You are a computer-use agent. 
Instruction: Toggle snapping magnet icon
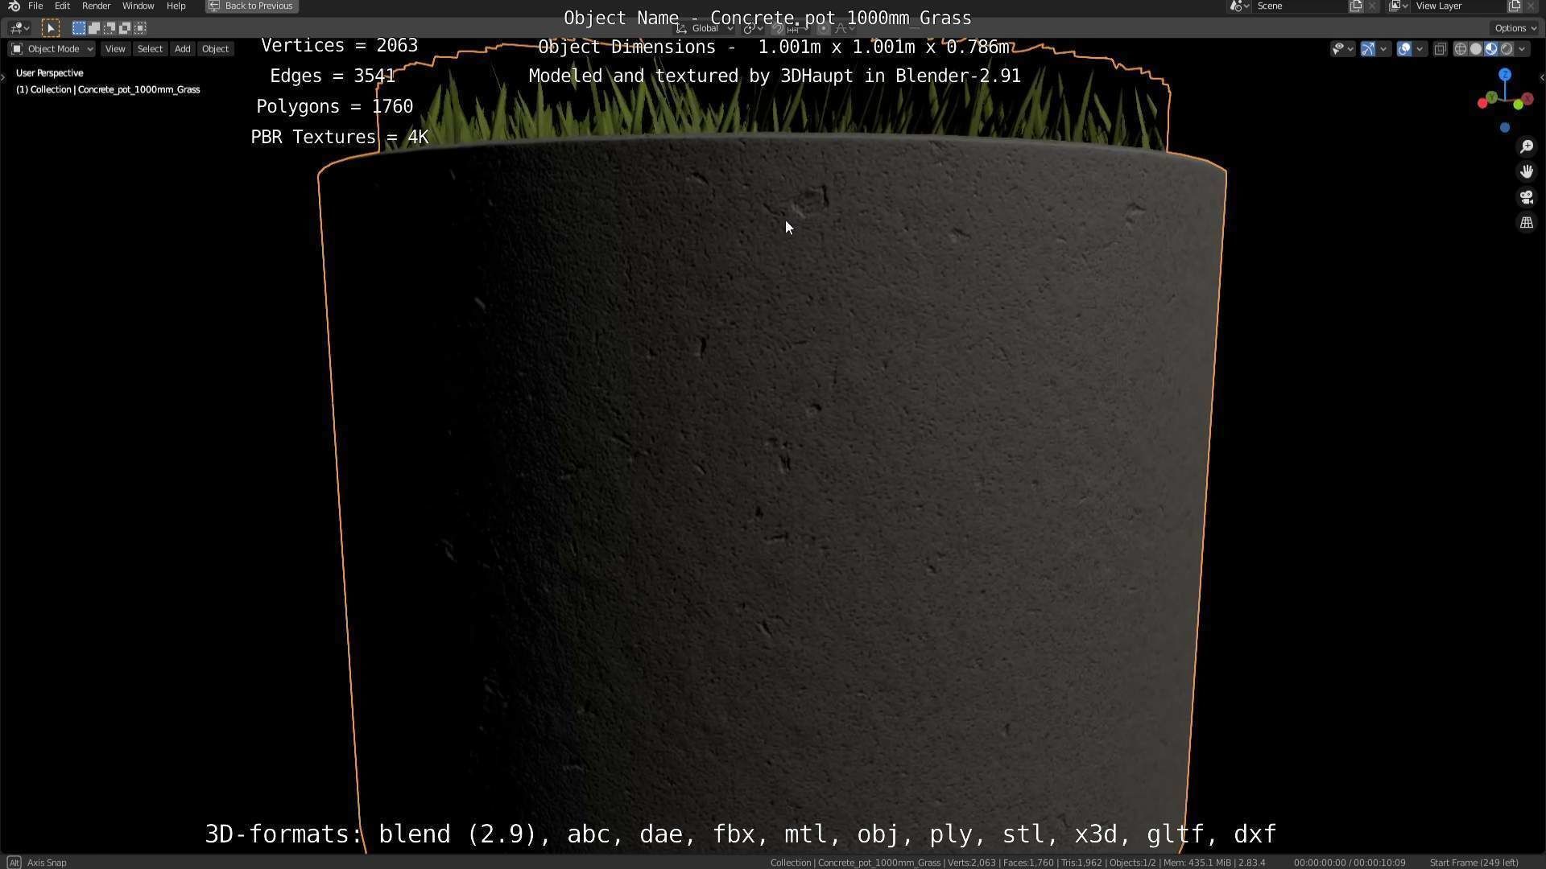[778, 28]
